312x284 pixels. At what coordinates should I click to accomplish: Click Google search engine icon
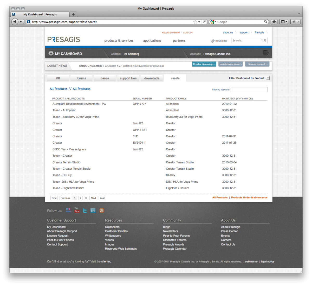point(212,22)
